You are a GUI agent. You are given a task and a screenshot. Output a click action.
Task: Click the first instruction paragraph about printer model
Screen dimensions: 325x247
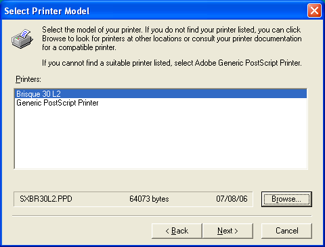click(x=171, y=39)
